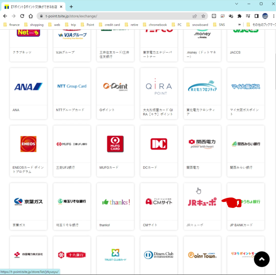Show more bookmarks with the overflow chevron
Viewport: 276px width, 275px height.
click(239, 25)
